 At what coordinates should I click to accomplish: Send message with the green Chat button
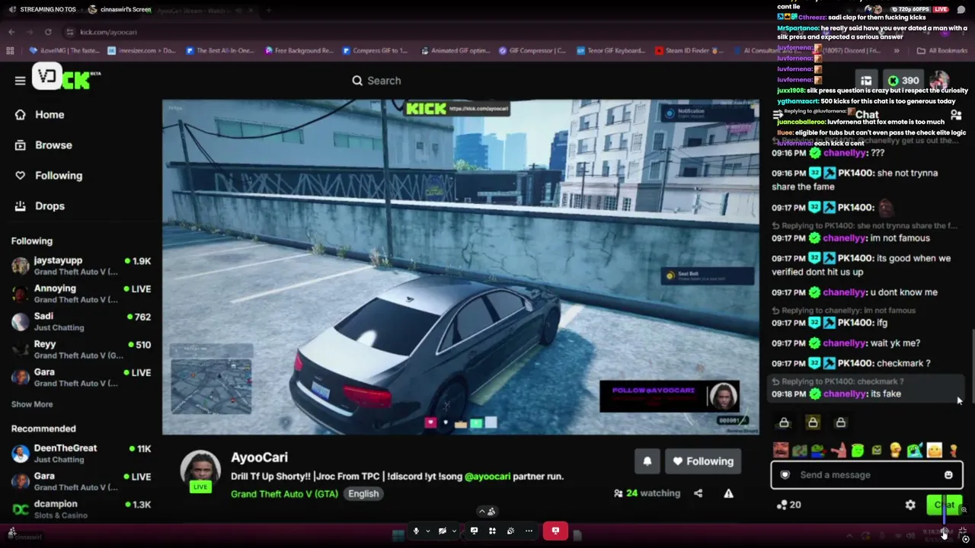pyautogui.click(x=945, y=505)
